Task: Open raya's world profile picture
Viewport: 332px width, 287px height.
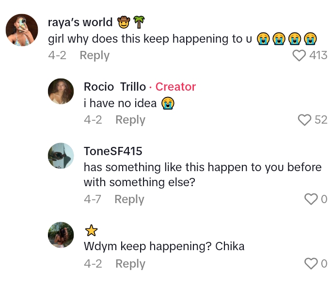Action: click(22, 30)
